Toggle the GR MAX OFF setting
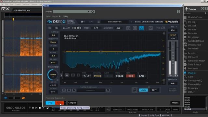This screenshot has width=208, height=117. [x=53, y=92]
